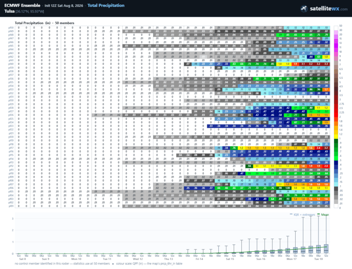Click the Tue 11 date axis label

[107, 259]
